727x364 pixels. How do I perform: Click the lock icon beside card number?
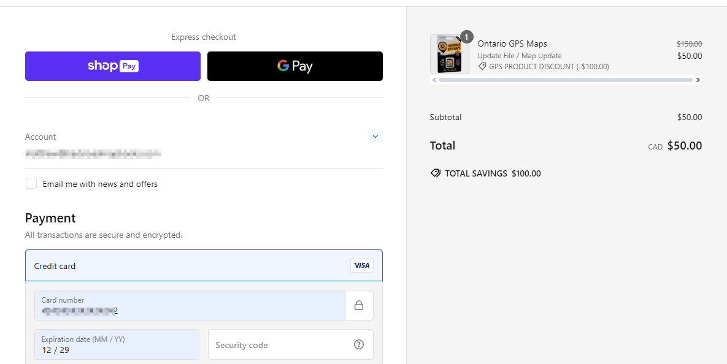359,306
